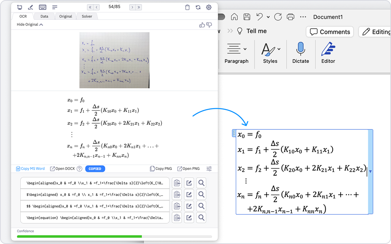Redo action in Word
Screen dimensions: 391x244
pyautogui.click(x=278, y=17)
